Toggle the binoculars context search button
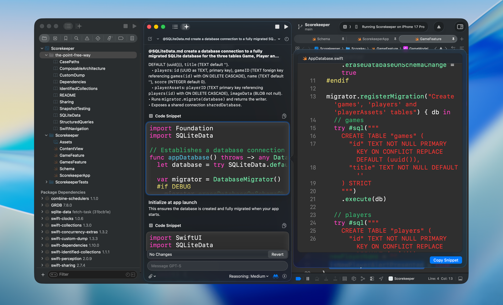The width and height of the screenshot is (503, 305). 276,276
